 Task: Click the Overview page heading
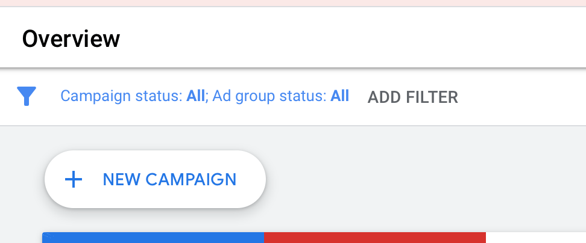tap(71, 38)
